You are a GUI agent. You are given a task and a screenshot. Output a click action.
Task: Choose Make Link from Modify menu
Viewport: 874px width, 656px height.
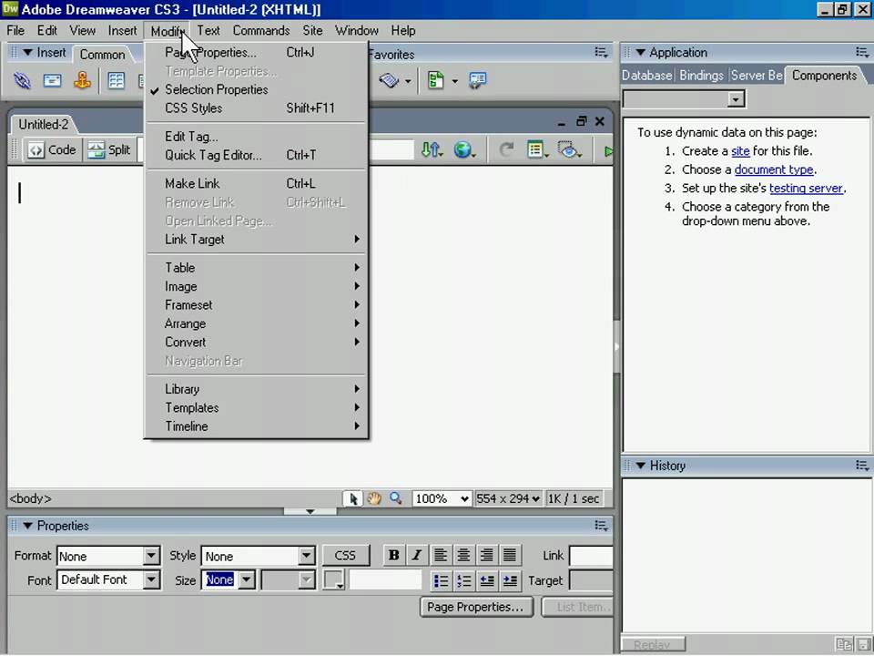pos(257,183)
